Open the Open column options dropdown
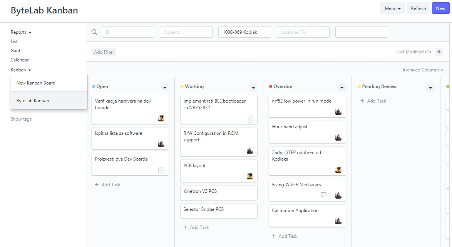The image size is (452, 247). 165,87
